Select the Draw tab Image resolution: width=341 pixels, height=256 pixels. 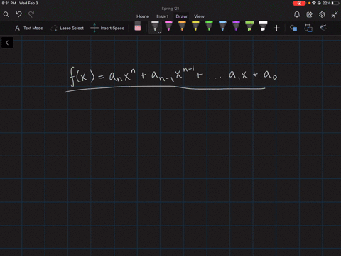tap(181, 16)
